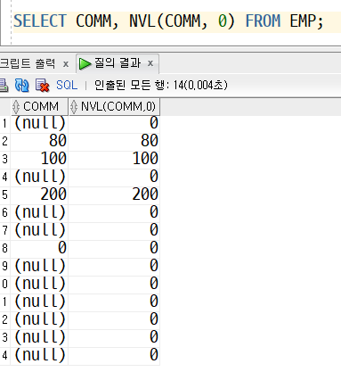Click the row number 5 in the grid

(4, 194)
